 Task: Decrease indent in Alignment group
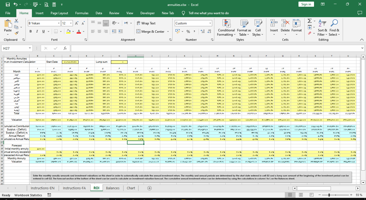[114, 31]
